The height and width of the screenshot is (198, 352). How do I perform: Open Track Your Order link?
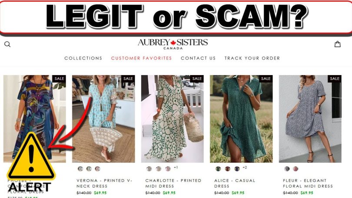click(x=252, y=58)
